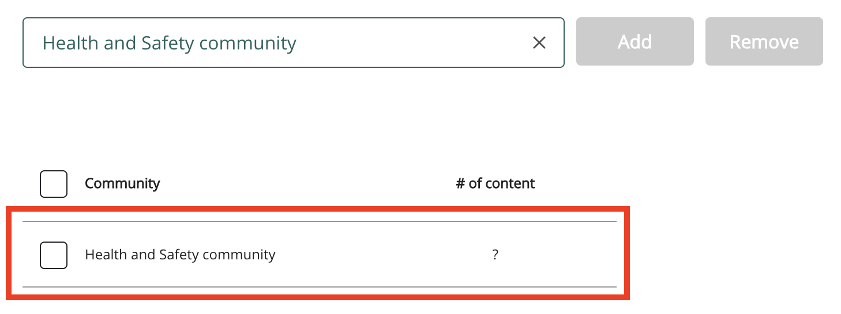Select the Health and Safety community row label
Image resolution: width=841 pixels, height=314 pixels.
coord(180,254)
